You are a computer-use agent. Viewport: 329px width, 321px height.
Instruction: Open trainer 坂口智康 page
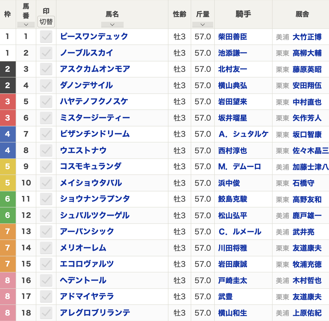click(x=307, y=134)
